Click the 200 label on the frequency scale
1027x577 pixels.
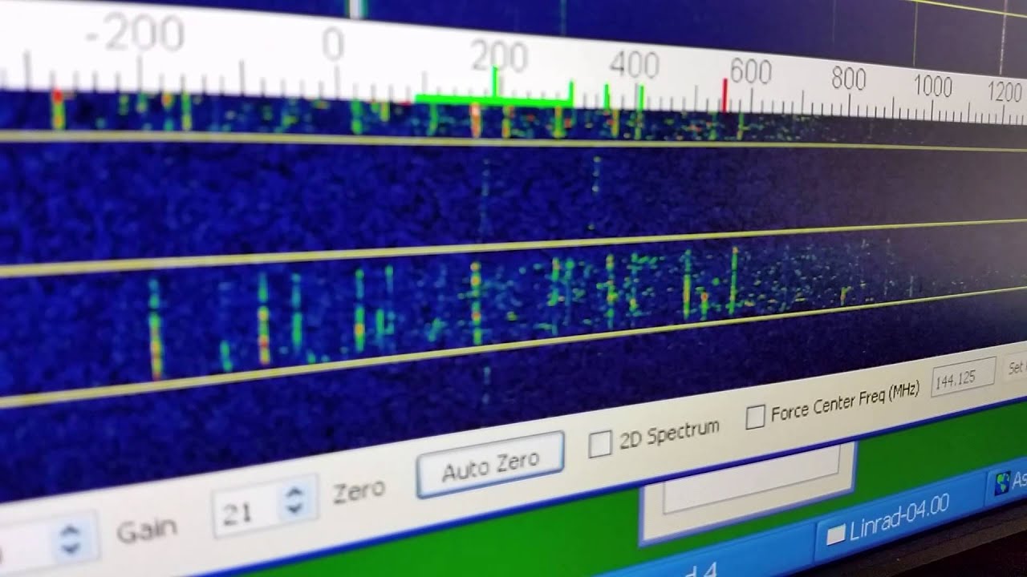[x=499, y=56]
